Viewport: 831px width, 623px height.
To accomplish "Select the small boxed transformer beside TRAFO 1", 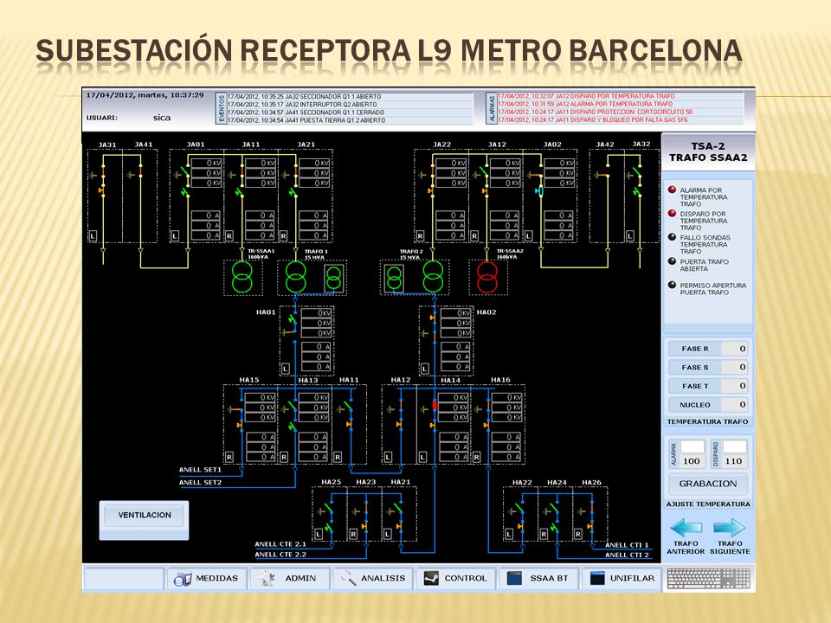I will click(334, 279).
